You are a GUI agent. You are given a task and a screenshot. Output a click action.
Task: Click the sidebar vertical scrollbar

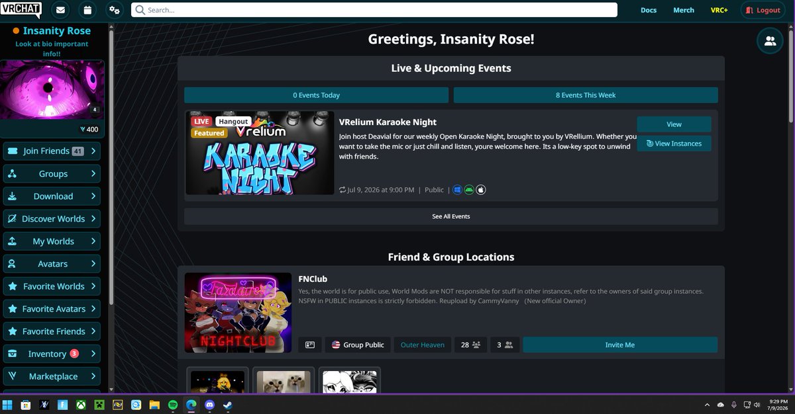point(111,169)
